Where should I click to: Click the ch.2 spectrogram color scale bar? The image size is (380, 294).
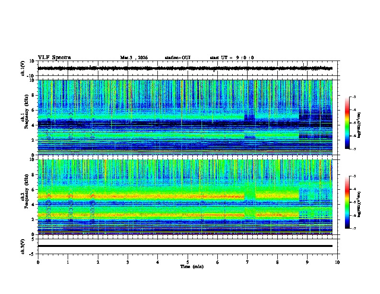tap(347, 202)
